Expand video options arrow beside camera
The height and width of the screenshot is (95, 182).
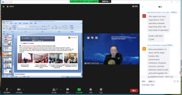coord(24,89)
